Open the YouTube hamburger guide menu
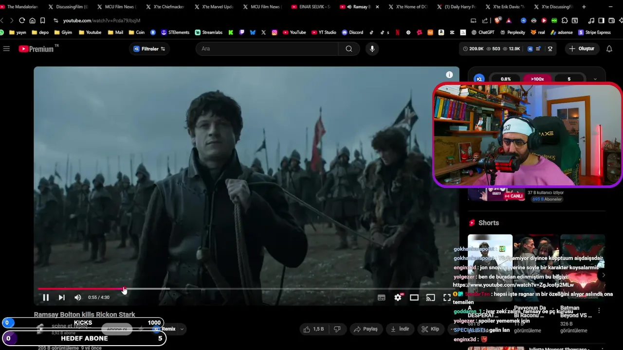This screenshot has height=350, width=623. pyautogui.click(x=6, y=49)
